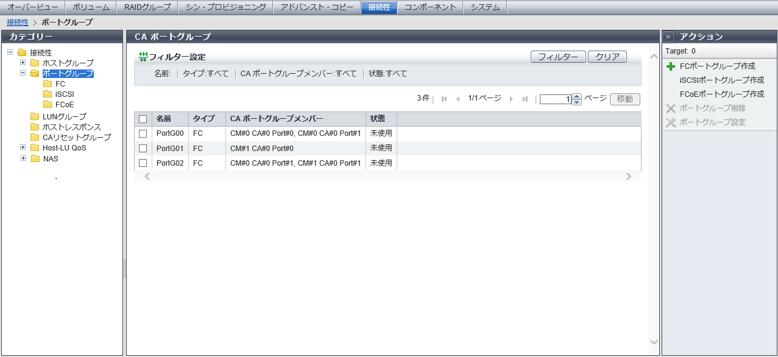778x357 pixels.
Task: Click the page number input field
Action: point(555,99)
